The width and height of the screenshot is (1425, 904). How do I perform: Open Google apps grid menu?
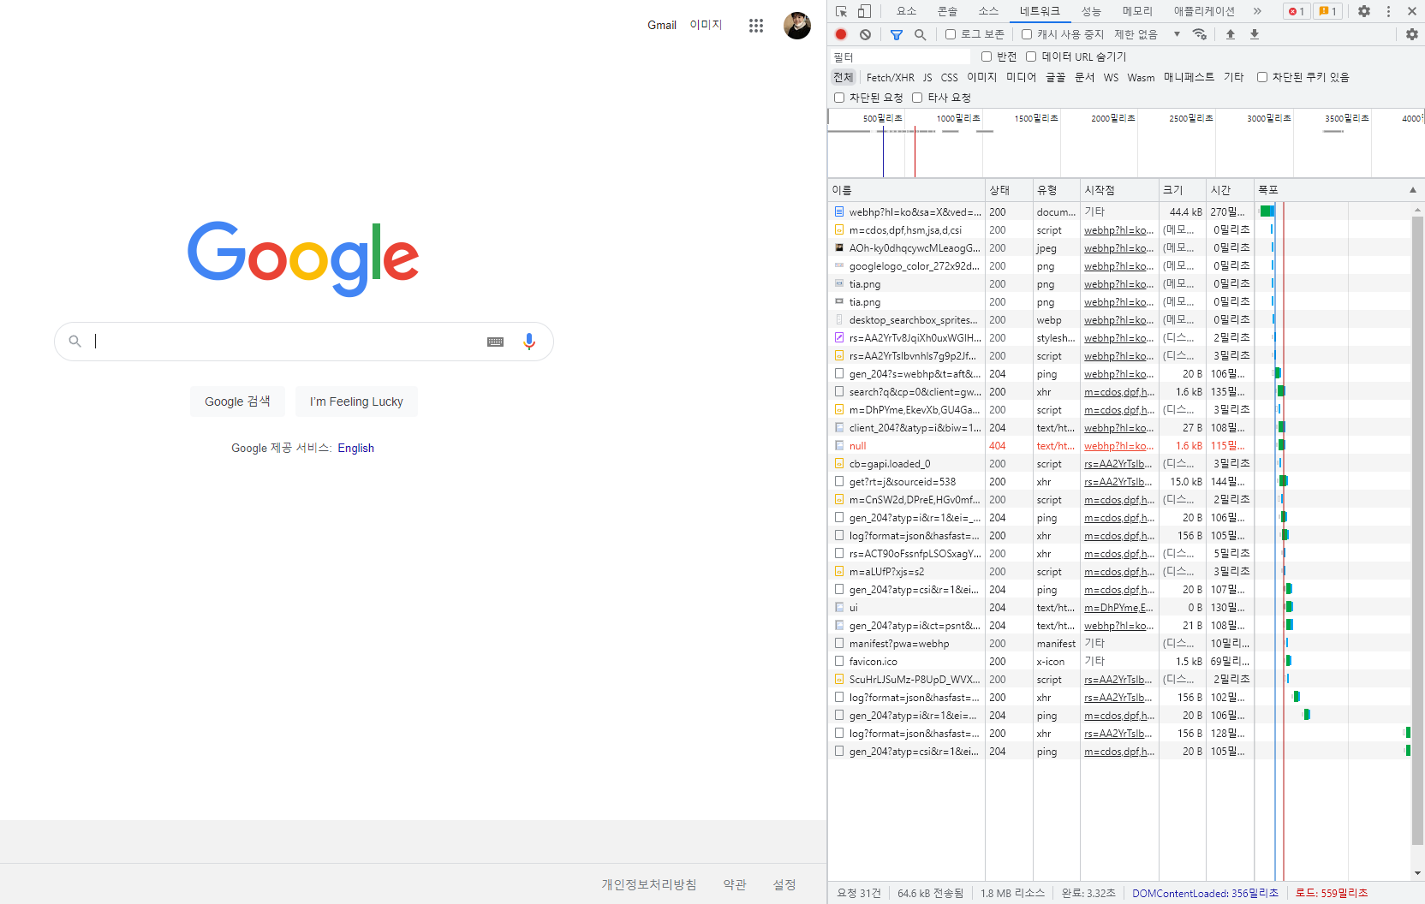(755, 26)
